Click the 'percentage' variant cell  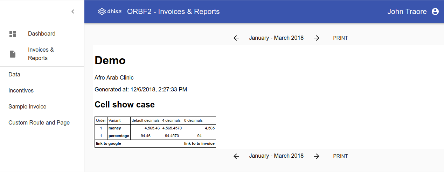tap(119, 136)
